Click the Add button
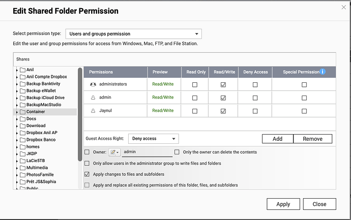Viewport: 351px width, 220px height. [278, 139]
